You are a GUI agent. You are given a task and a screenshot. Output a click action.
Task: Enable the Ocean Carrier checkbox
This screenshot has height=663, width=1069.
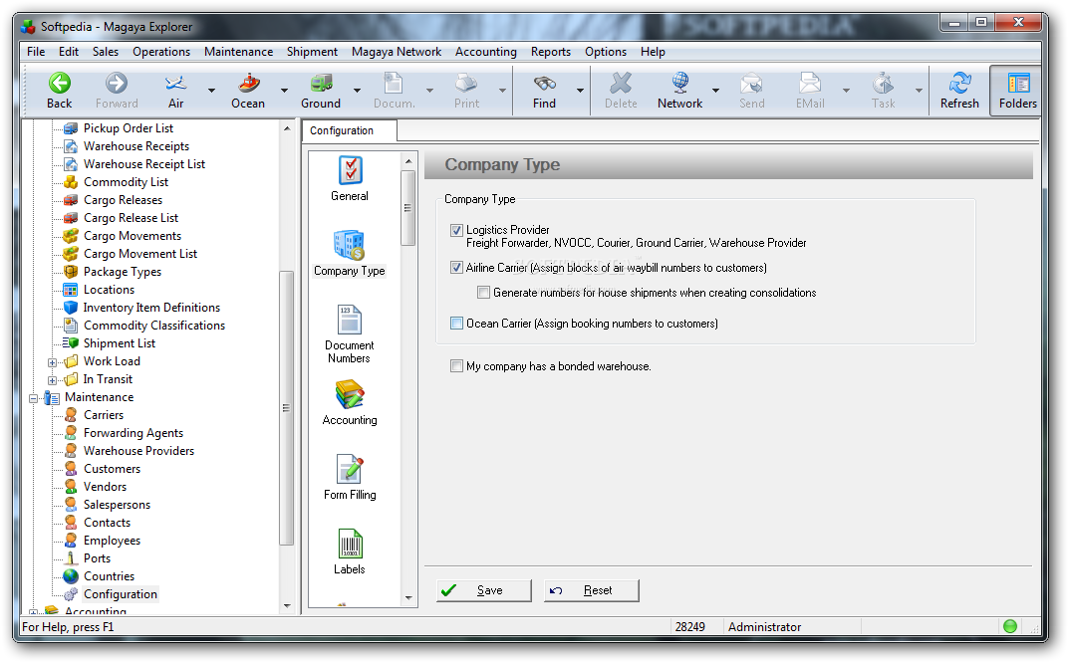coord(456,323)
